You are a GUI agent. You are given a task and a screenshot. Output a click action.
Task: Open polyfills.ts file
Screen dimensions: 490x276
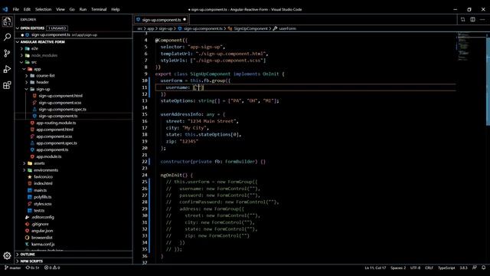43,197
